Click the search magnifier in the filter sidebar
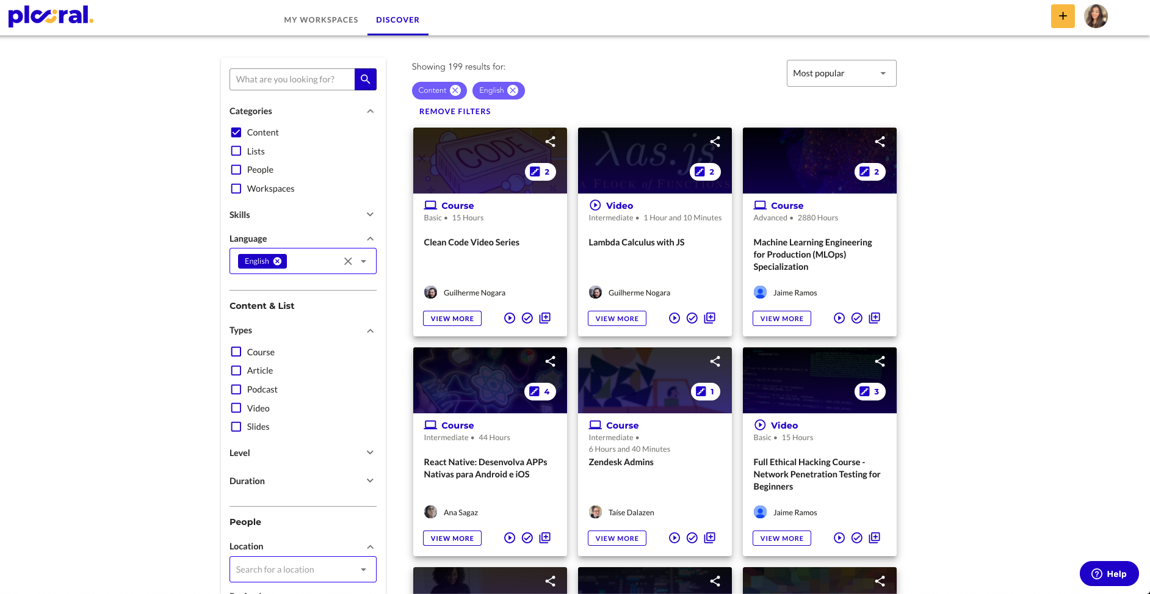1150x594 pixels. point(365,79)
